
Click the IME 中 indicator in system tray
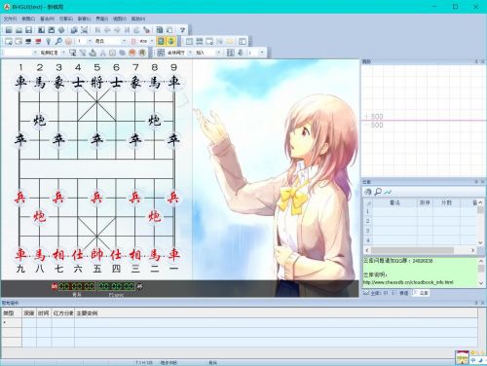pos(473,360)
